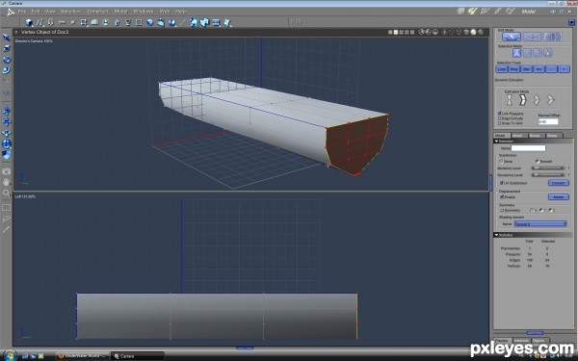Select the camera icon in left sidebar

7,171
